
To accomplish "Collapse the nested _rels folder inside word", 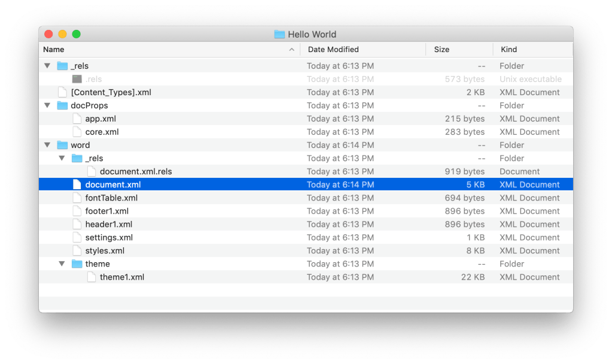I will pyautogui.click(x=62, y=158).
